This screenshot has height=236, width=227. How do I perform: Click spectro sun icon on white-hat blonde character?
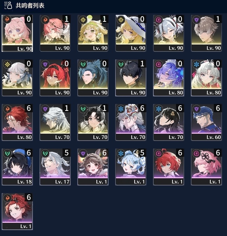pyautogui.click(x=121, y=19)
